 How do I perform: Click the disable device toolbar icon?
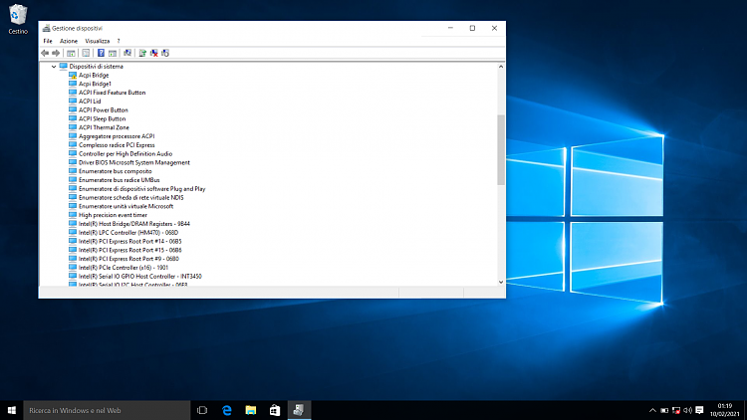[165, 53]
